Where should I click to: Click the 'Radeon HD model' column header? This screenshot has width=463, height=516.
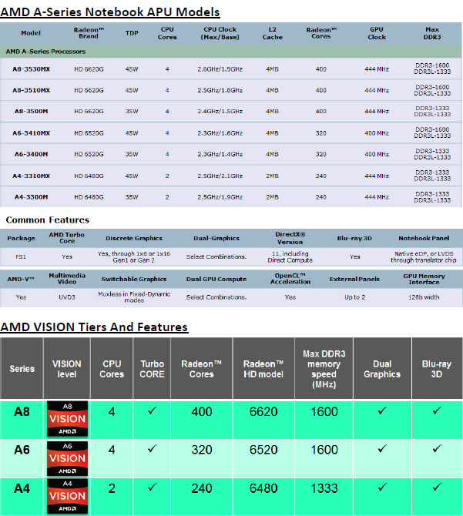263,369
